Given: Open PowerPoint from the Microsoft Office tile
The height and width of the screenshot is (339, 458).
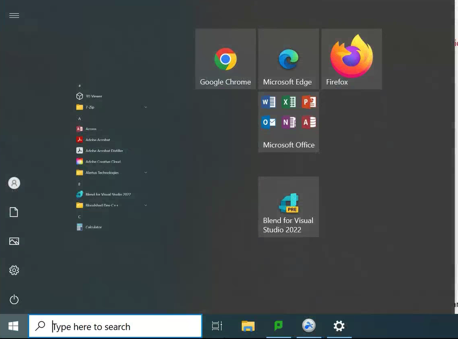Looking at the screenshot, I should click(309, 102).
